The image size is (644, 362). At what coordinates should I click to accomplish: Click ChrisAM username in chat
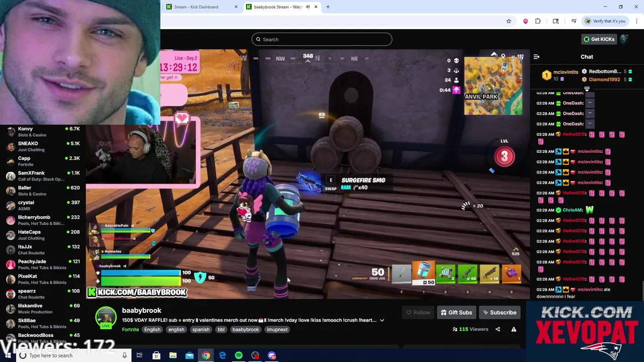pos(573,210)
